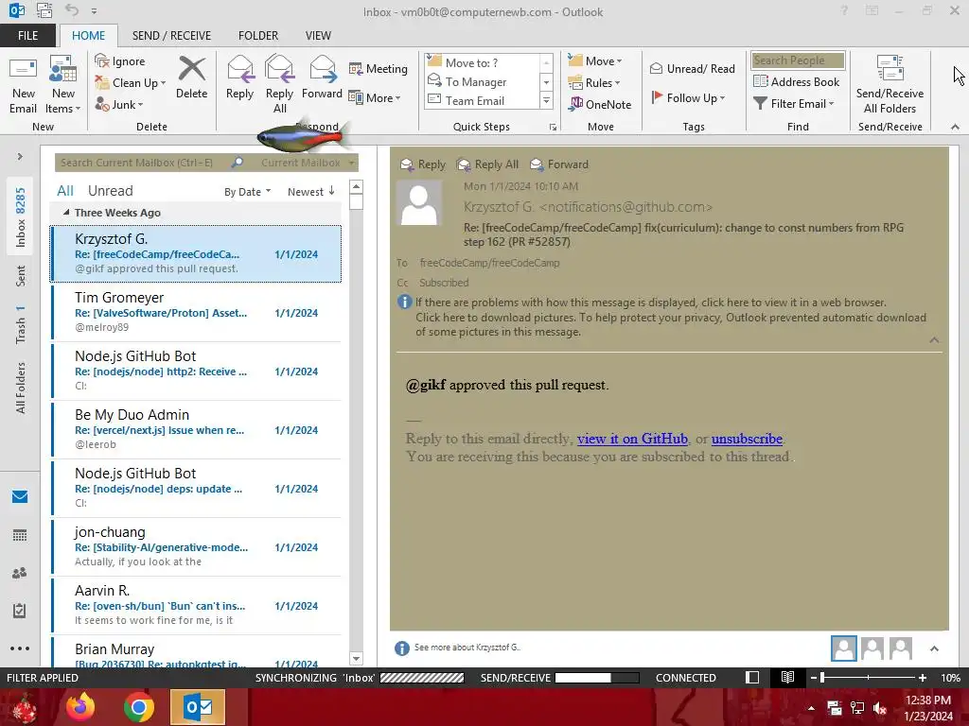Delete the selected message
The image size is (969, 726).
(191, 78)
